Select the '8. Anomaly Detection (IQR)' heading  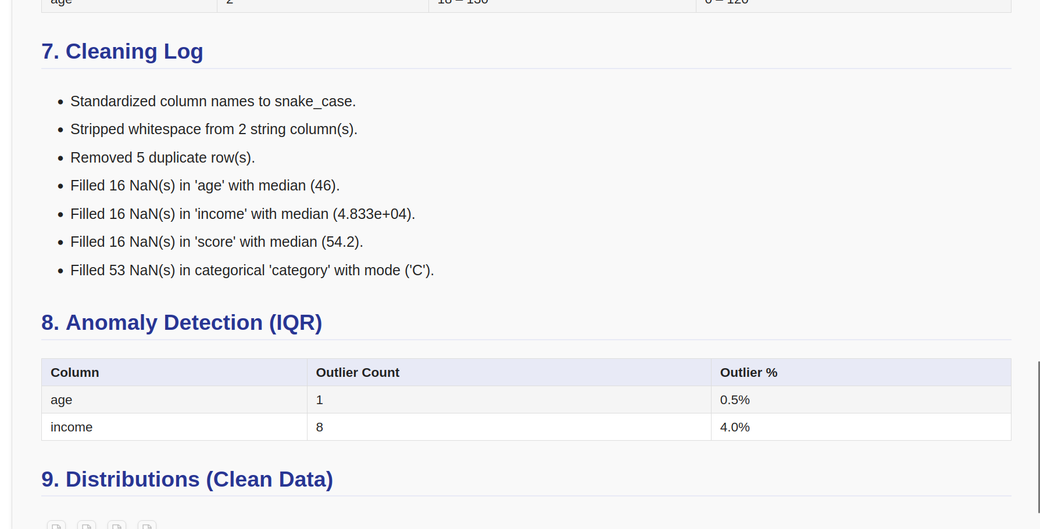tap(181, 322)
